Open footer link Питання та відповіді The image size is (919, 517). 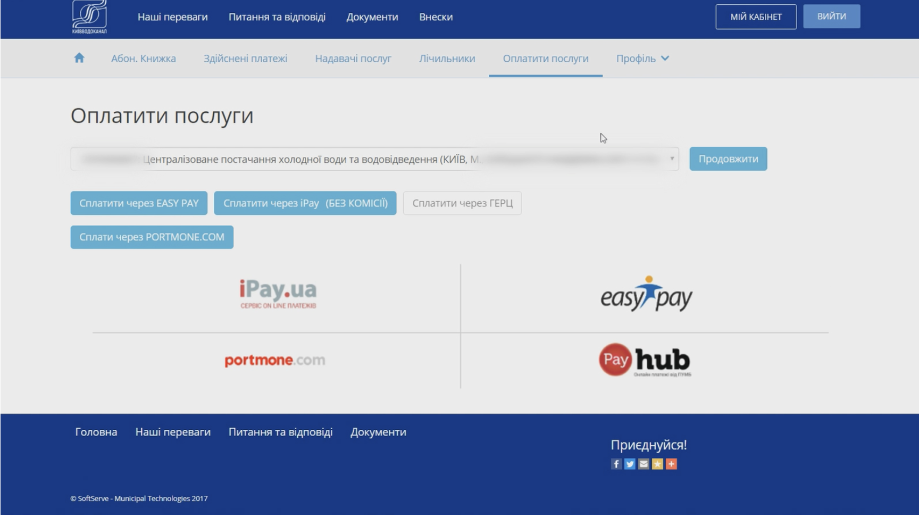[280, 432]
